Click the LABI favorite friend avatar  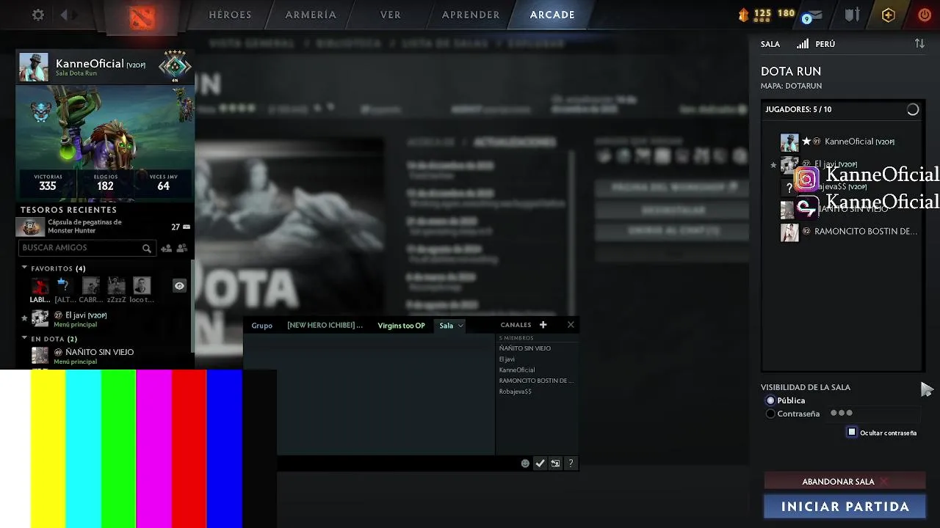tap(40, 285)
